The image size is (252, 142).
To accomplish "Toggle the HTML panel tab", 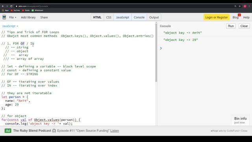I will (x=97, y=17).
